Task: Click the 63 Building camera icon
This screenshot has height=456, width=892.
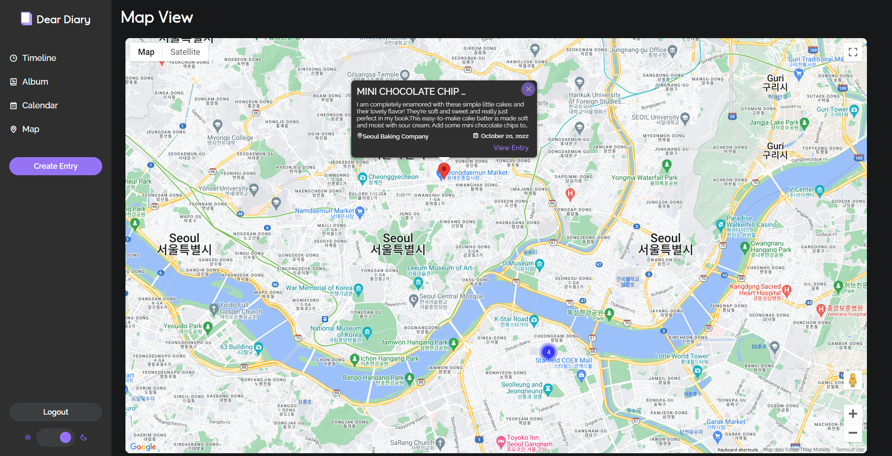Action: tap(259, 347)
